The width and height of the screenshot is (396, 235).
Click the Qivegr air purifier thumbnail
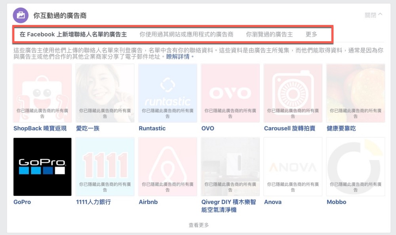point(230,167)
